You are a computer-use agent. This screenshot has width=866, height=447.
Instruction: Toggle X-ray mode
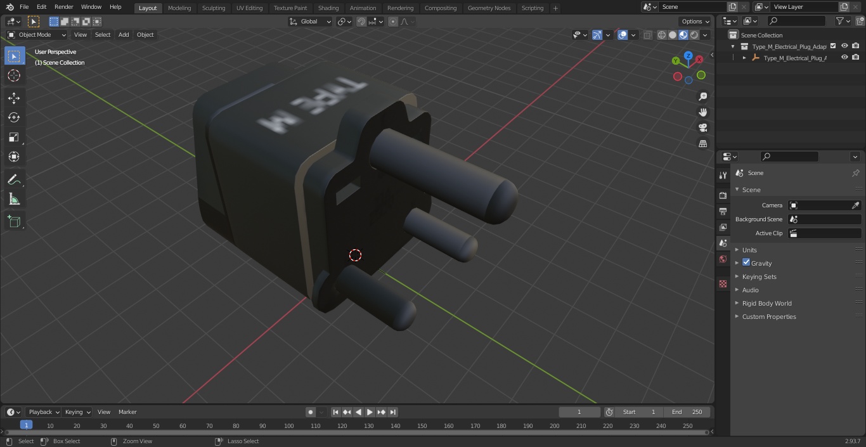(x=647, y=35)
